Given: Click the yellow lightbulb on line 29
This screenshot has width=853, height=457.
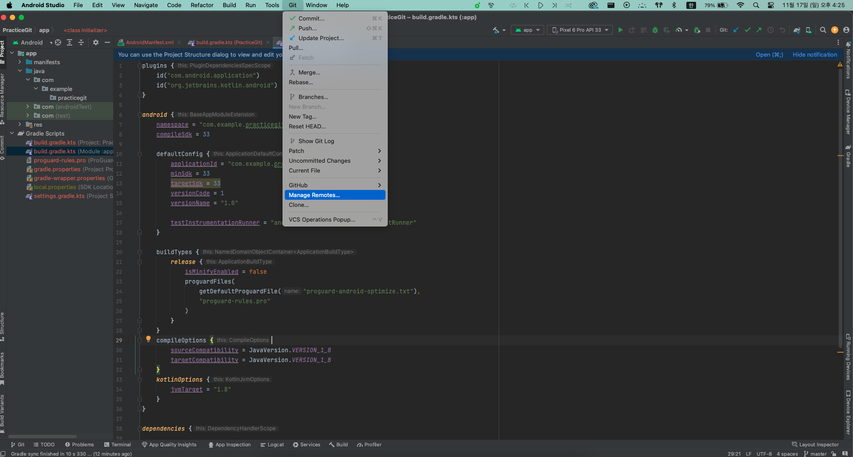Looking at the screenshot, I should (148, 339).
